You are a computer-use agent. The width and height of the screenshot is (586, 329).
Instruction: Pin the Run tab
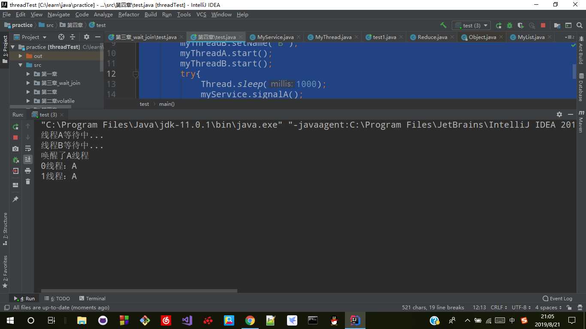point(15,199)
